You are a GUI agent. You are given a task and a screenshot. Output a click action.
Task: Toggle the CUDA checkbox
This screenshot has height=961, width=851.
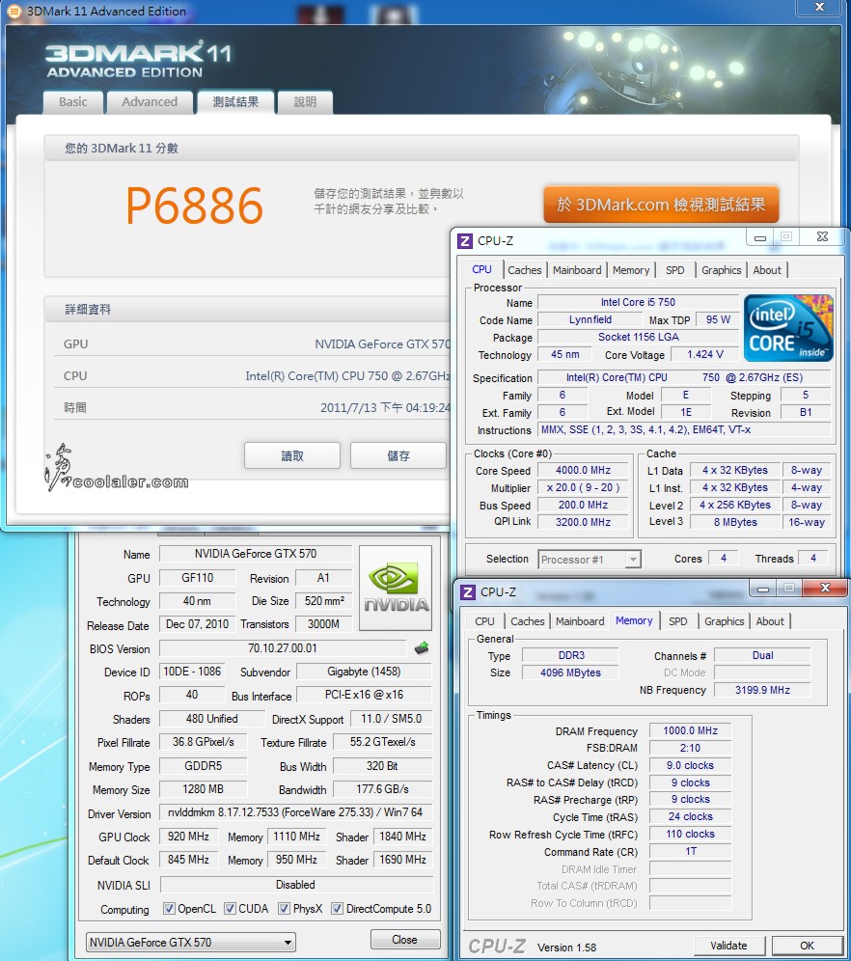point(231,909)
